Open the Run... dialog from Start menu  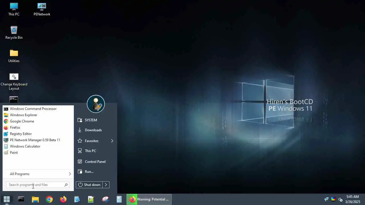coord(96,172)
